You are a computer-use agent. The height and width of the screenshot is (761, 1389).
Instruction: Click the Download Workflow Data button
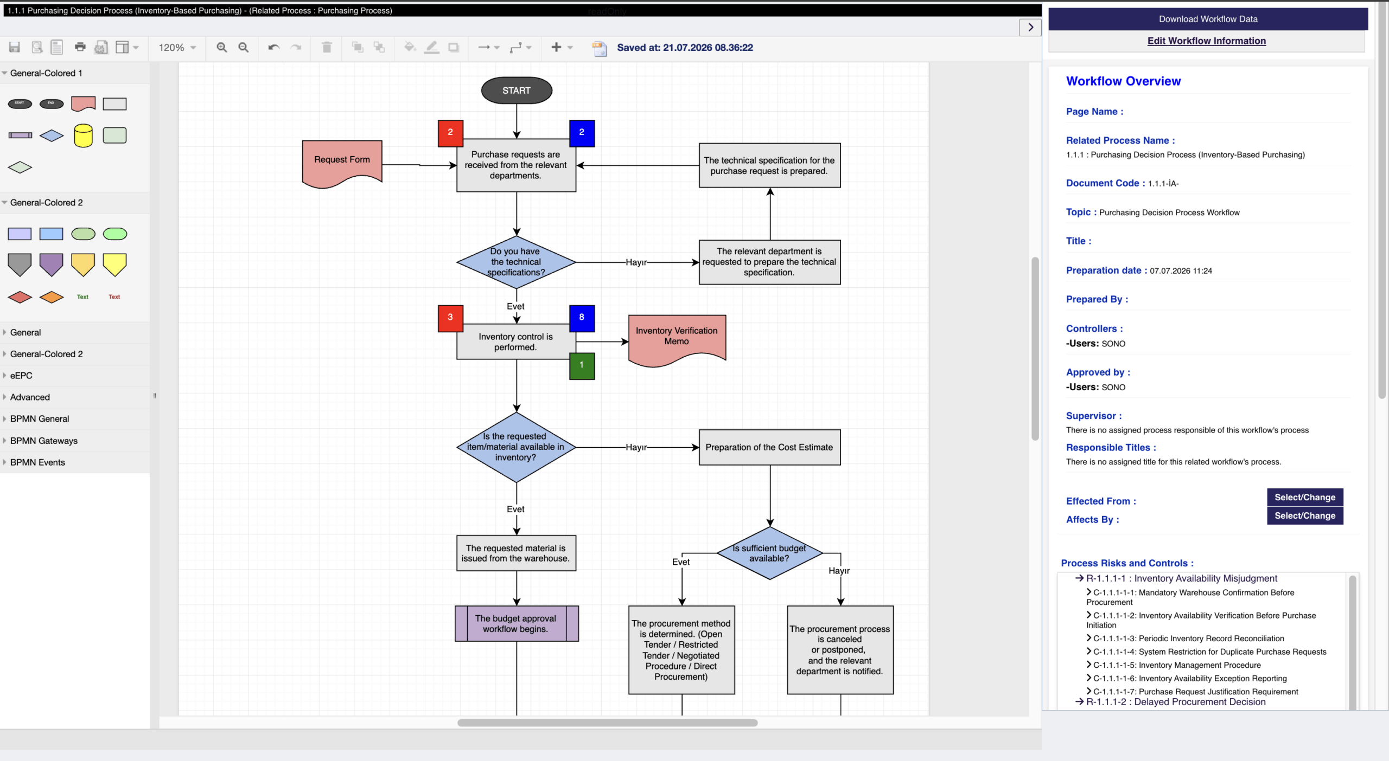[1208, 19]
